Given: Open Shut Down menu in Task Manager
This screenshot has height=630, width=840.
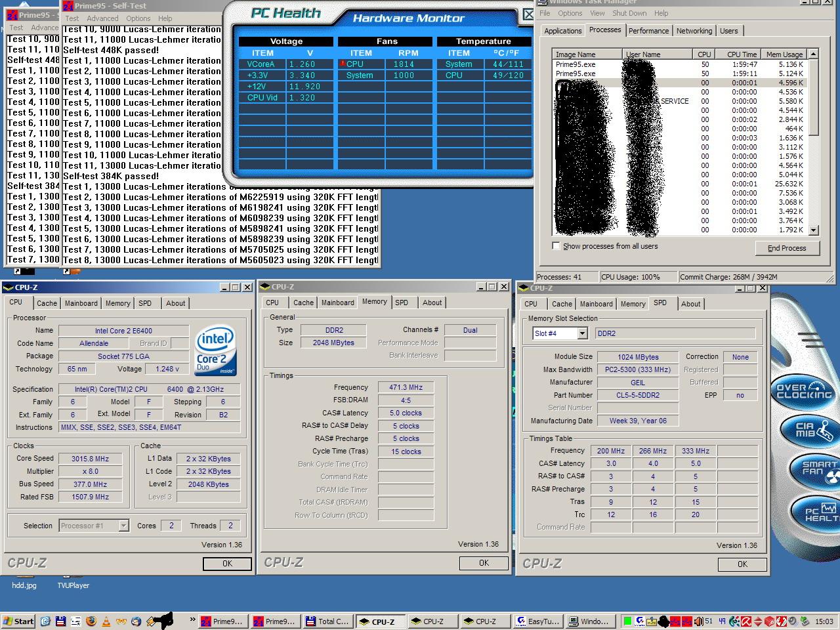Looking at the screenshot, I should (629, 13).
